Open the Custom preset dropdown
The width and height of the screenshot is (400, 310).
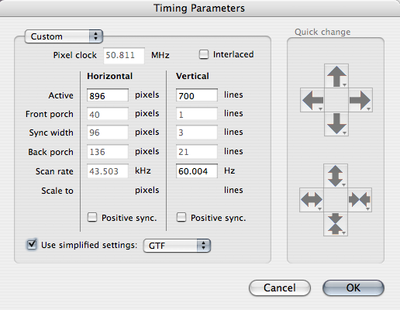point(64,36)
